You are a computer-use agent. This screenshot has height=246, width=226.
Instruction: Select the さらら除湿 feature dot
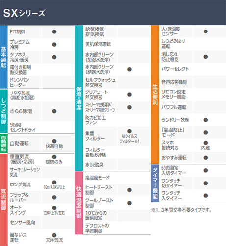pos(54,111)
